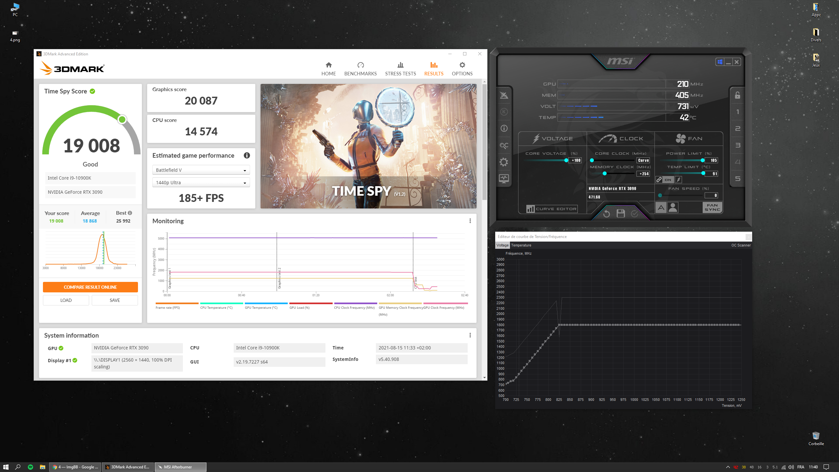839x472 pixels.
Task: Select Afterburner profile slot 5
Action: coord(737,179)
